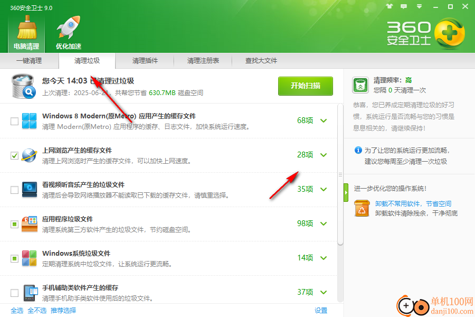Screen dimensions: 475x317
Task: Click the 应用程序垃圾文件 title
Action: [68, 219]
